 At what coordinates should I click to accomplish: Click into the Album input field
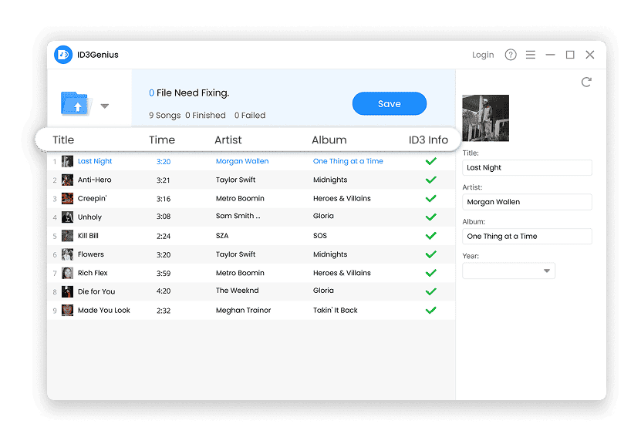tap(527, 236)
